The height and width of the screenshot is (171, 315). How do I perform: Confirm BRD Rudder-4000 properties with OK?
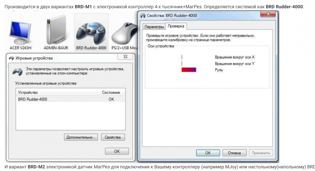click(208, 153)
